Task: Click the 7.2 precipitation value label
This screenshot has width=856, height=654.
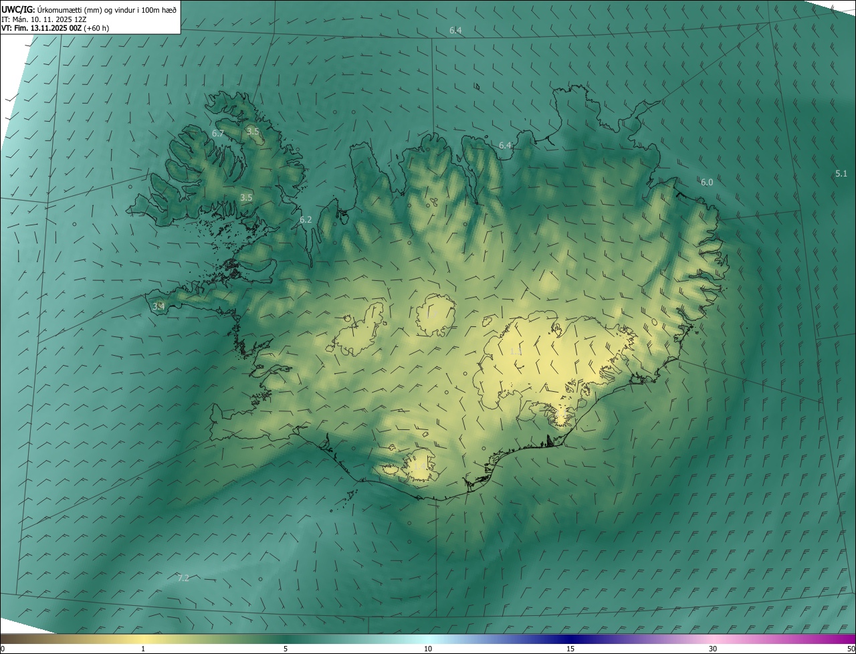Action: 183,578
